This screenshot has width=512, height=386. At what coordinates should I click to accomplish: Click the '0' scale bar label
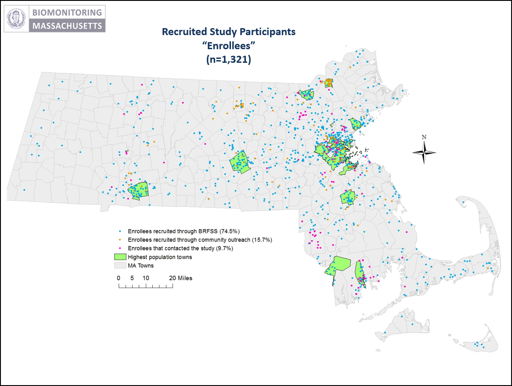pyautogui.click(x=119, y=278)
